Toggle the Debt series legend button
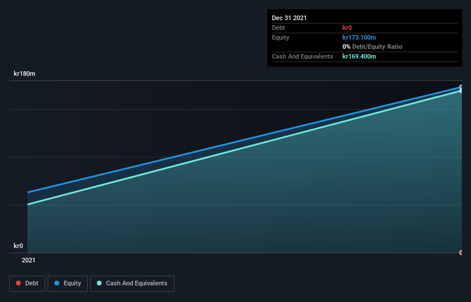471x302 pixels. pos(27,284)
